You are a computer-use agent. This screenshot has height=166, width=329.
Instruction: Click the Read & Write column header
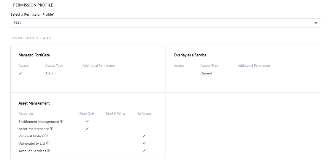(115, 113)
